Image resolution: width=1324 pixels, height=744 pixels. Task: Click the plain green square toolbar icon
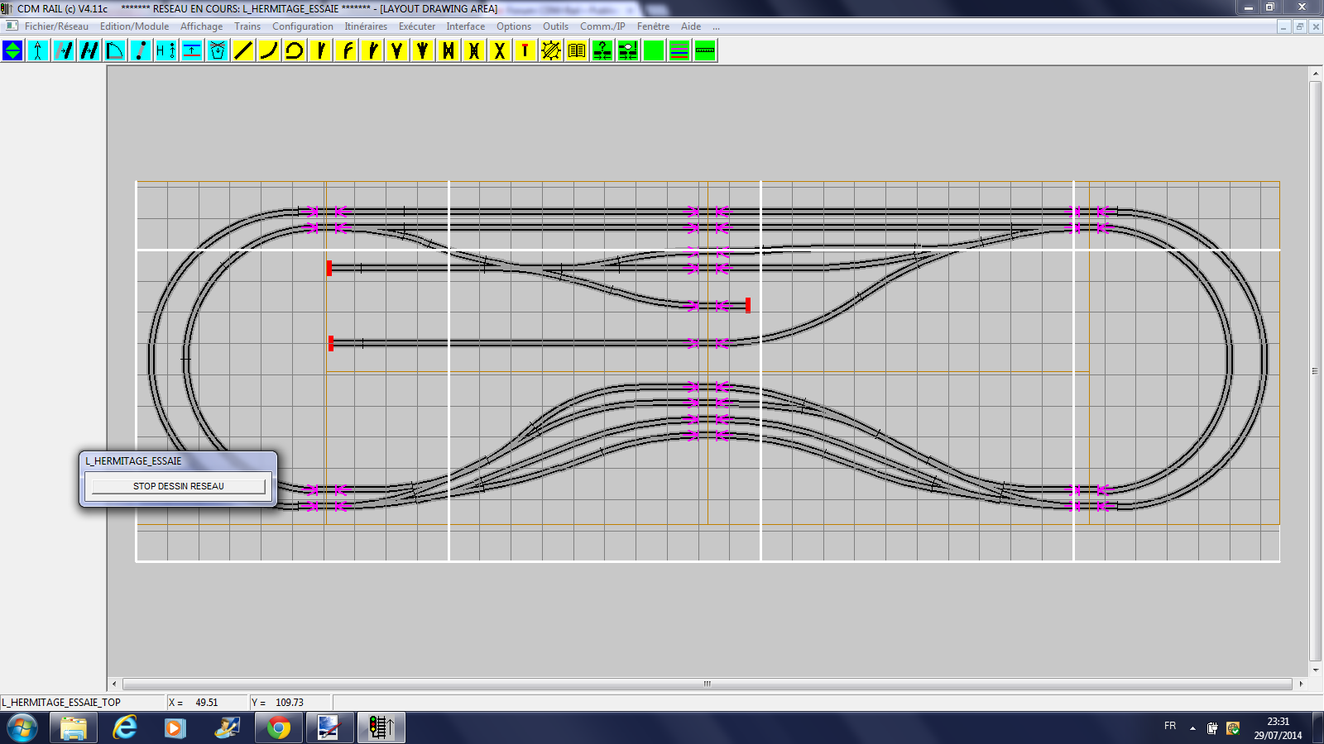click(654, 51)
